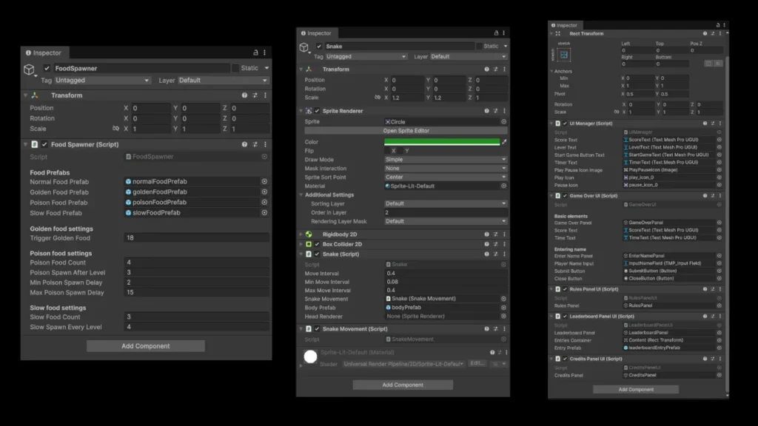Open Sorting Layer dropdown
Image resolution: width=758 pixels, height=426 pixels.
click(446, 204)
